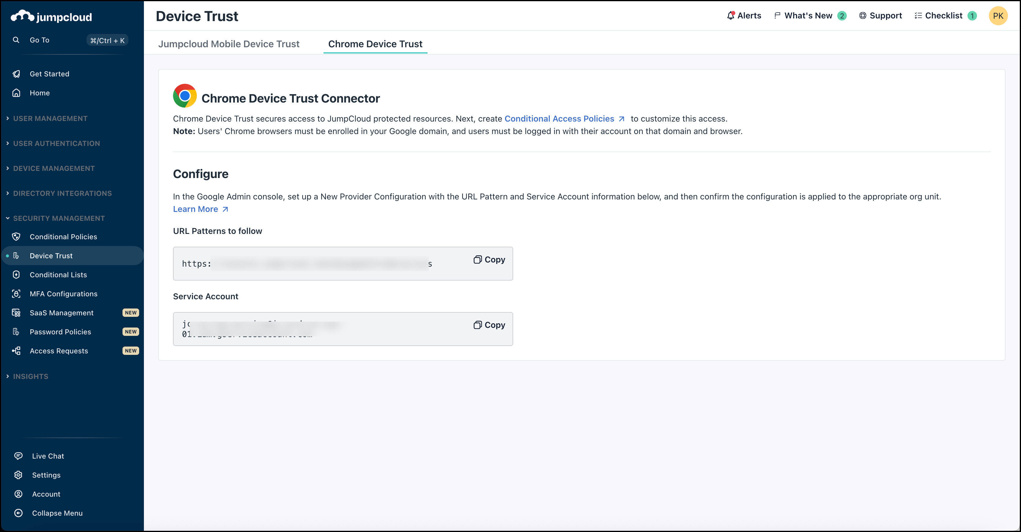Click the NEW badge beside SaaS Management
This screenshot has width=1021, height=532.
point(131,313)
